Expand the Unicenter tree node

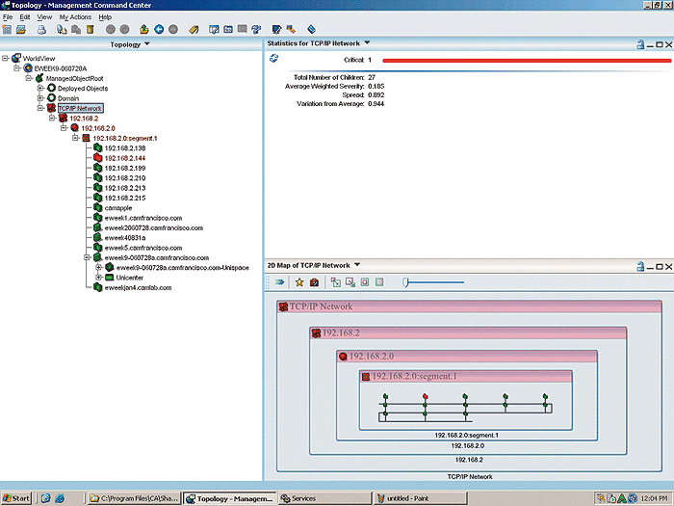98,278
